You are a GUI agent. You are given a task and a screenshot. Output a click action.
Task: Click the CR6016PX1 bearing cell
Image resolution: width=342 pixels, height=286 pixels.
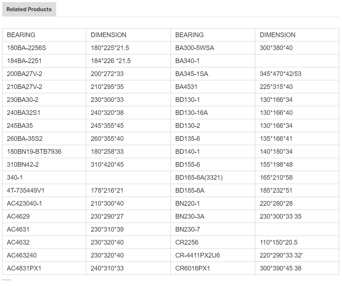[213, 268]
